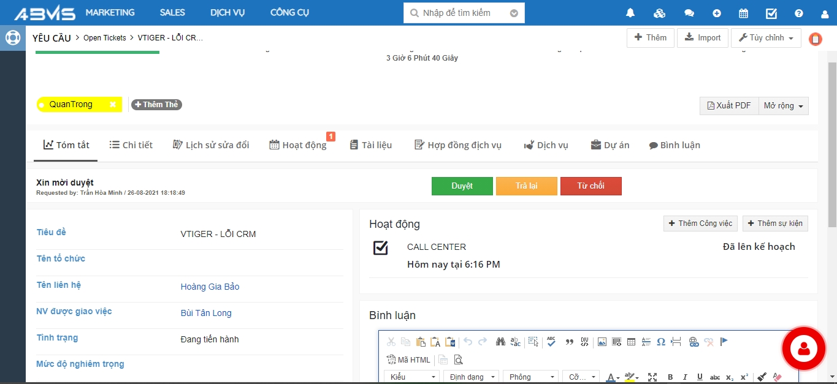Toggle bold formatting in editor
This screenshot has width=837, height=384.
click(x=670, y=377)
